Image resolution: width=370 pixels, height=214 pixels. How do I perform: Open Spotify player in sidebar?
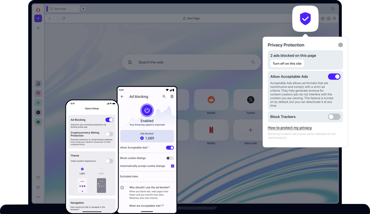(x=38, y=122)
